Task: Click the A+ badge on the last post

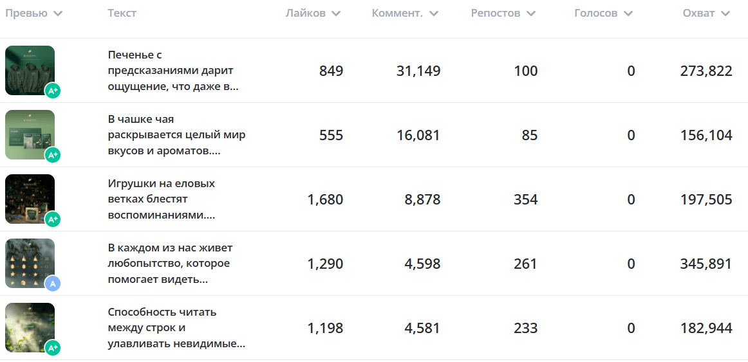Action: click(x=53, y=348)
